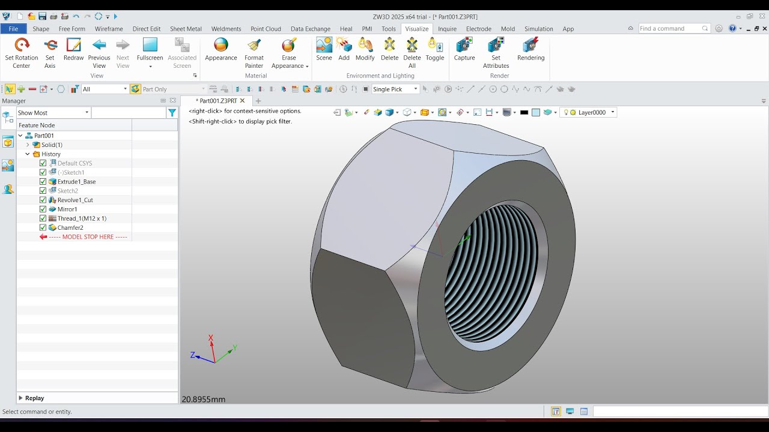Go back to Previous View

[x=99, y=53]
